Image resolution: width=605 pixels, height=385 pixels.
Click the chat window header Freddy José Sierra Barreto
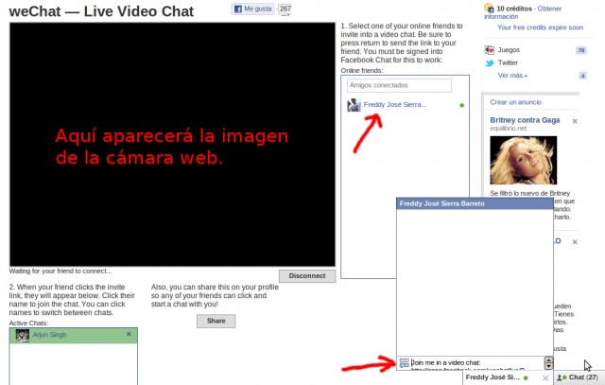point(475,203)
